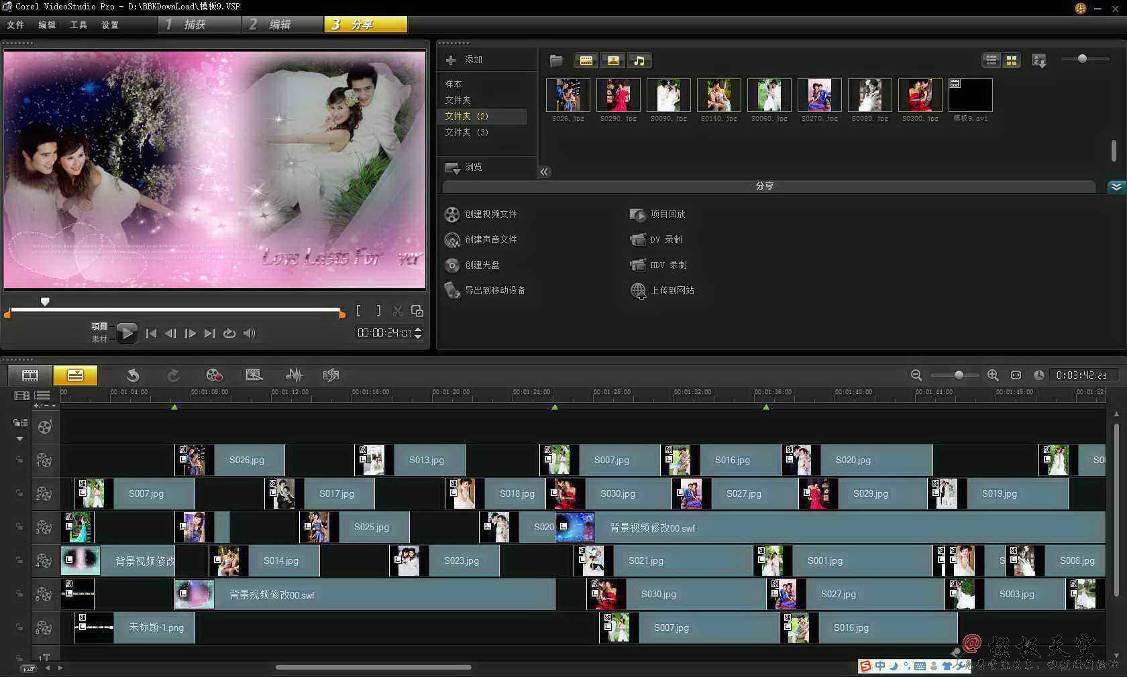Open the 浏览 browse dropdown
This screenshot has width=1127, height=677.
click(464, 168)
